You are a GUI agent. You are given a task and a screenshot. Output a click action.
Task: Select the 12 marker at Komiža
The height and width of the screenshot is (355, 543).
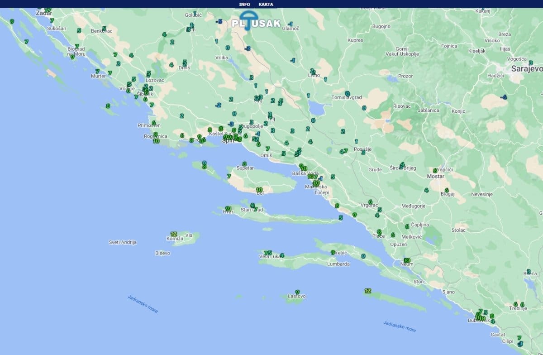(174, 234)
